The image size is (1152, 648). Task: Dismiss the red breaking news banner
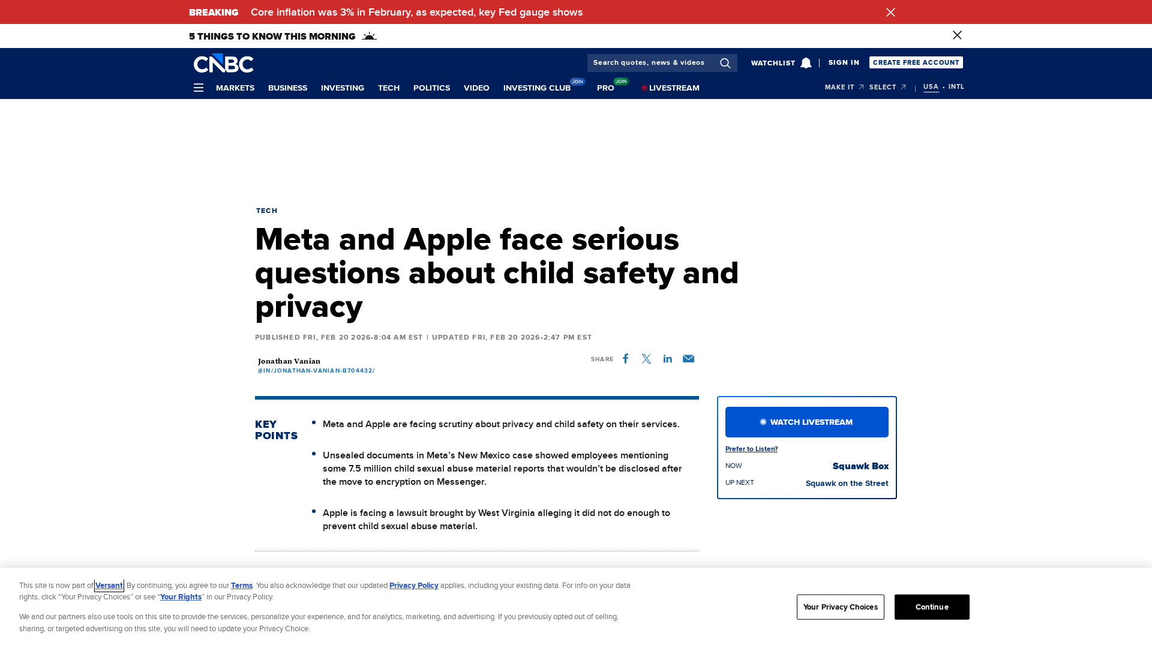coord(890,12)
